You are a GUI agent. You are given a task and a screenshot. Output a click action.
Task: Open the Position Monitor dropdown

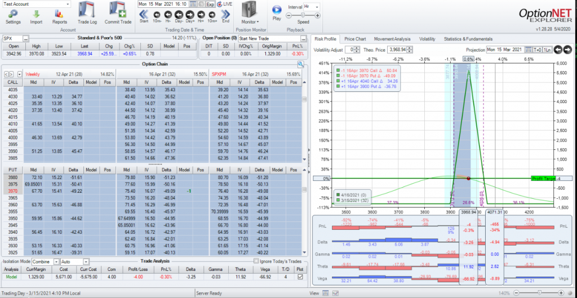point(250,22)
